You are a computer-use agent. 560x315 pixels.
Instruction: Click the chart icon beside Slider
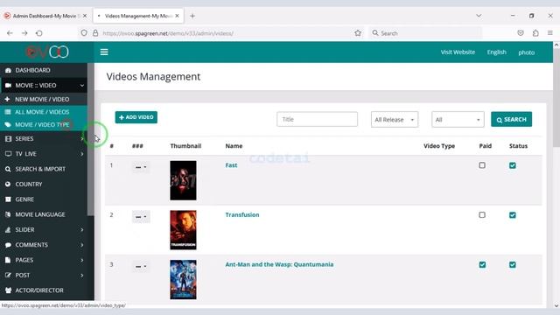[x=8, y=229]
